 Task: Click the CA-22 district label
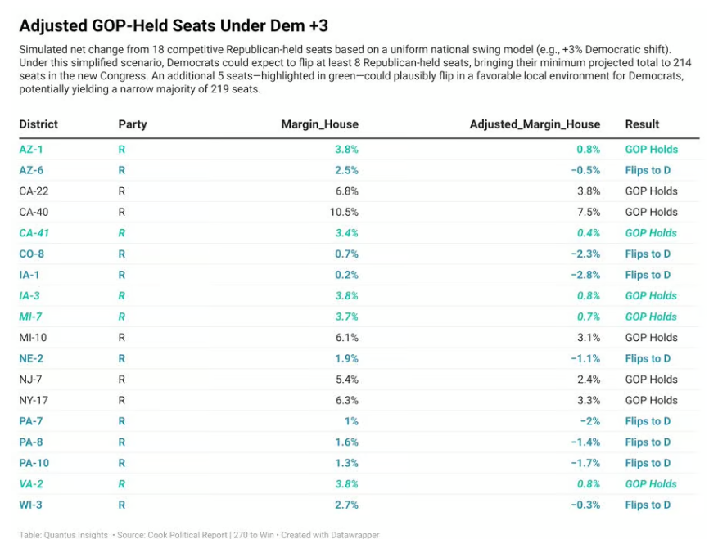(x=34, y=191)
